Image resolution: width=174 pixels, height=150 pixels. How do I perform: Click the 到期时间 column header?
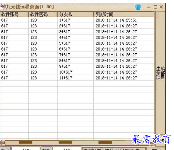click(x=124, y=14)
